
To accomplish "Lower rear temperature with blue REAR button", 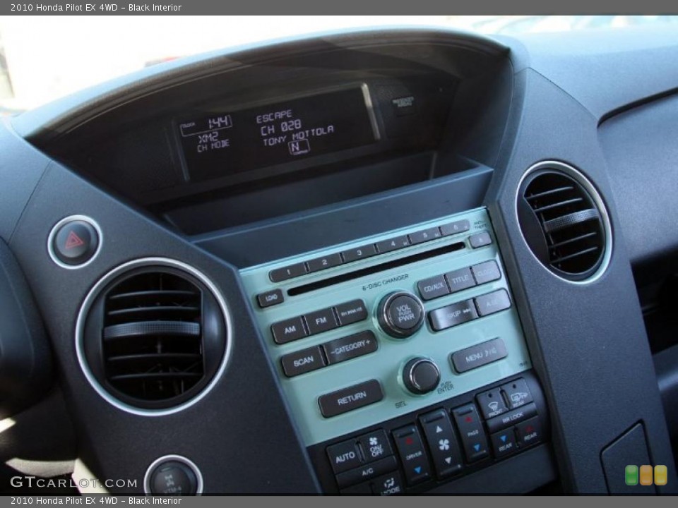I will [504, 443].
